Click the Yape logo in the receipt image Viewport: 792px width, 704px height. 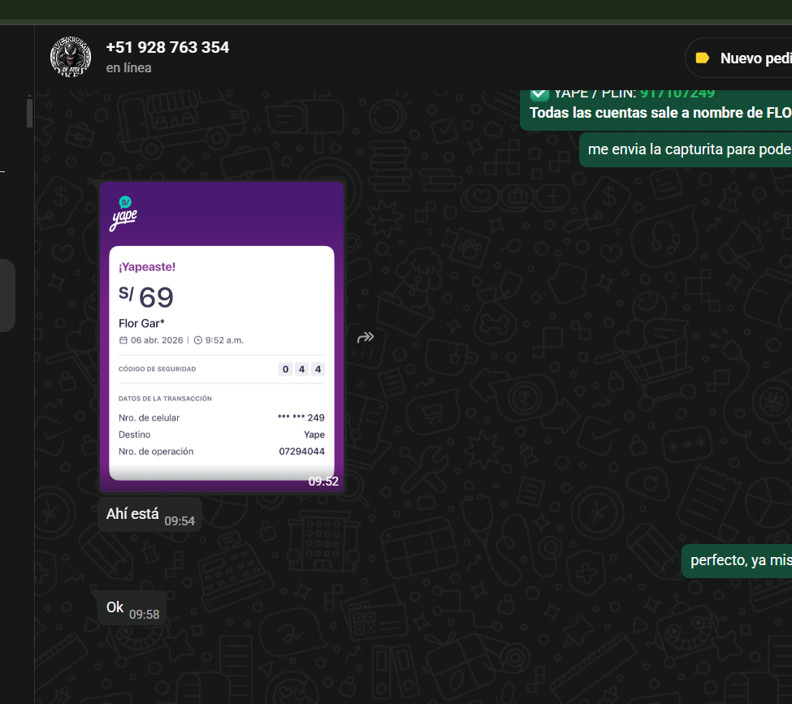(124, 214)
